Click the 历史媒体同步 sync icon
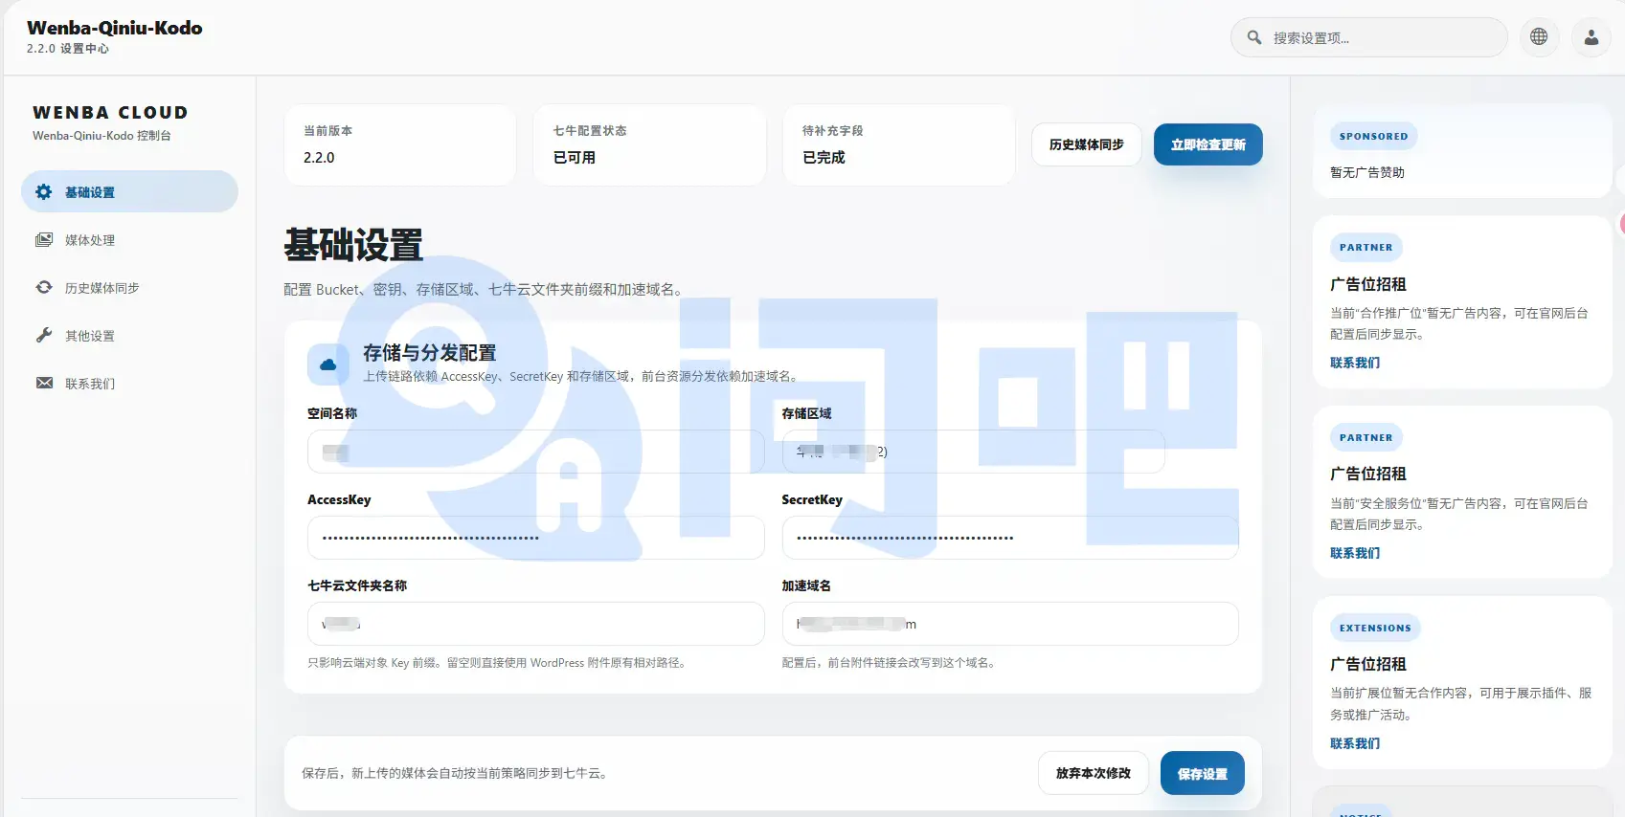 [x=44, y=288]
